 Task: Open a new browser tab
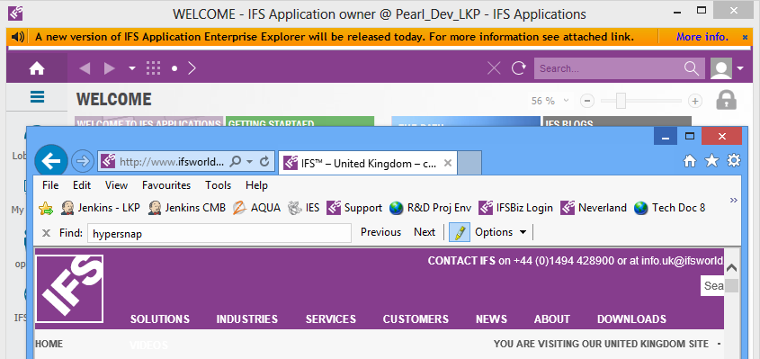point(469,163)
